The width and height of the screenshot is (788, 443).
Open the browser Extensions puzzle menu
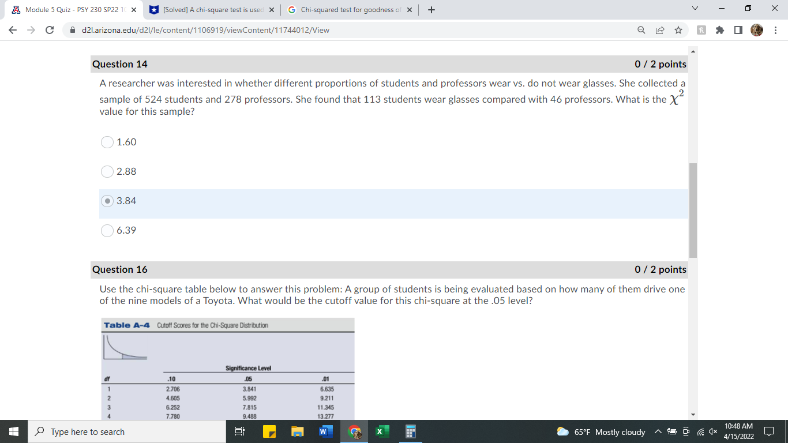(720, 30)
